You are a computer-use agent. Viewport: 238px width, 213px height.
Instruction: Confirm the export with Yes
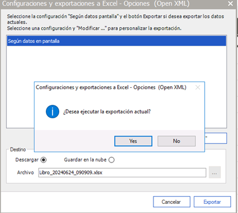coord(133,141)
